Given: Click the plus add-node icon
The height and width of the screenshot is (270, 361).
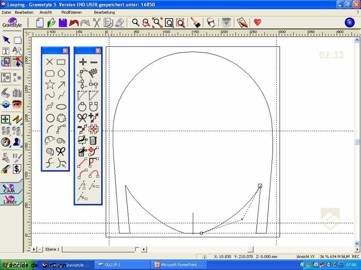Looking at the screenshot, I should coord(83,62).
